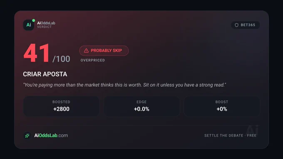Screen dimensions: 283x159
Task: Click the 41 score number
Action: click(x=37, y=53)
